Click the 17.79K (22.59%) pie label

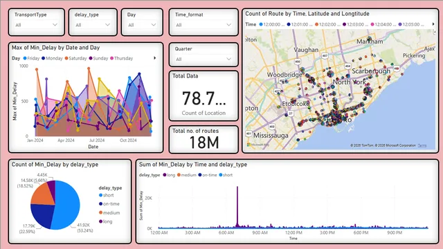[28, 229]
